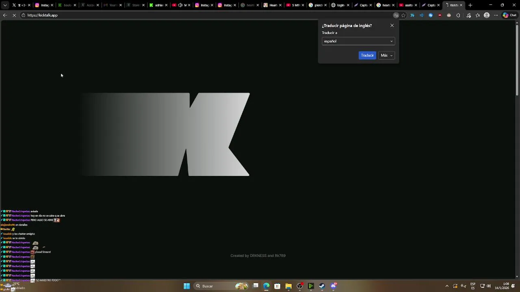520x292 pixels.
Task: Open Steam from taskbar
Action: pyautogui.click(x=322, y=286)
